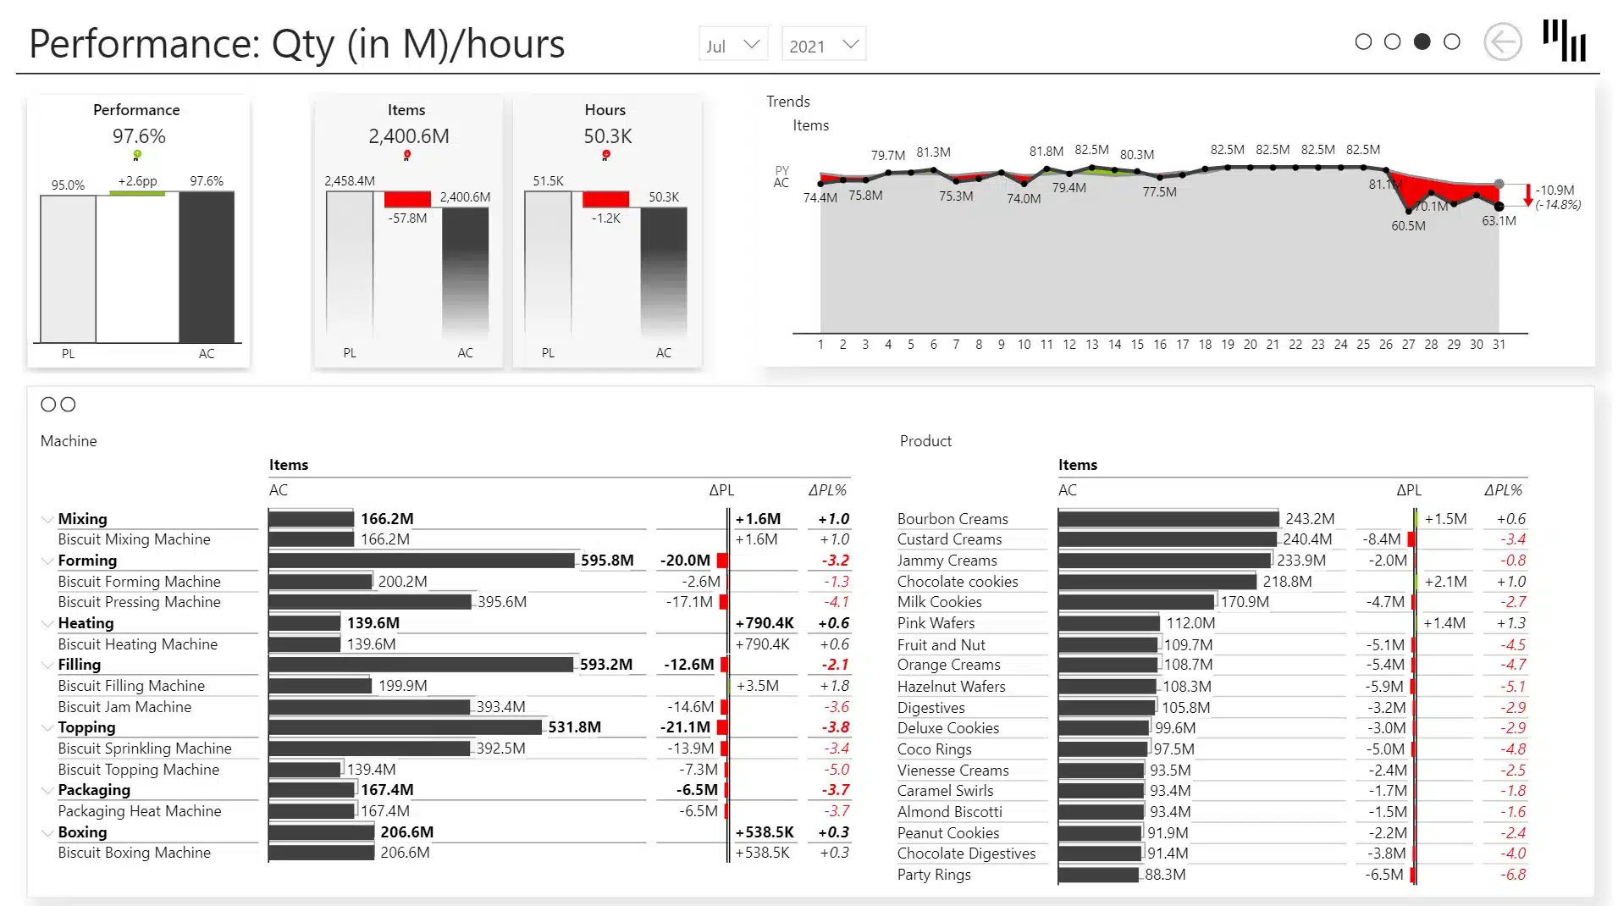Screen dimensions: 1618x906
Task: Click the red variance pin on the Items card
Action: pos(406,155)
